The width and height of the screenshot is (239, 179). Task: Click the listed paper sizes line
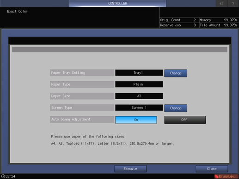(x=112, y=143)
